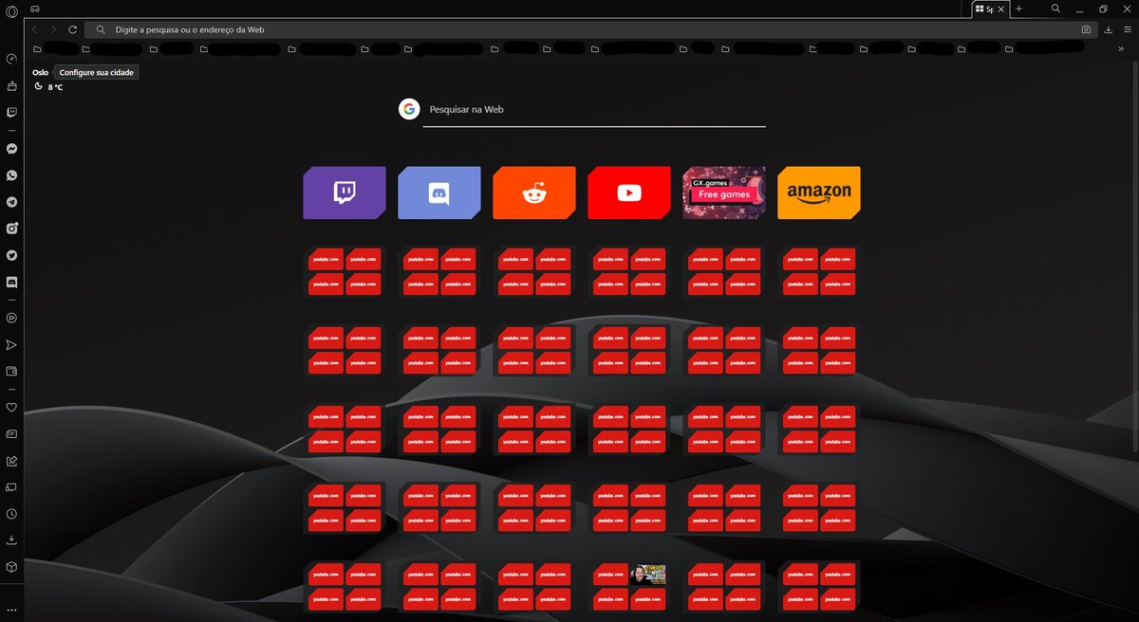Image resolution: width=1139 pixels, height=622 pixels.
Task: Reload the current page
Action: point(72,29)
